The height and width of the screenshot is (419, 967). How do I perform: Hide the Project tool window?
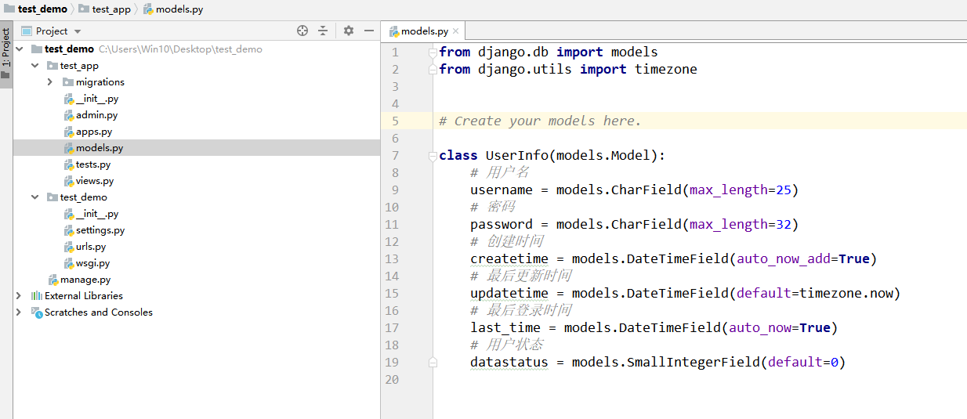(x=368, y=31)
